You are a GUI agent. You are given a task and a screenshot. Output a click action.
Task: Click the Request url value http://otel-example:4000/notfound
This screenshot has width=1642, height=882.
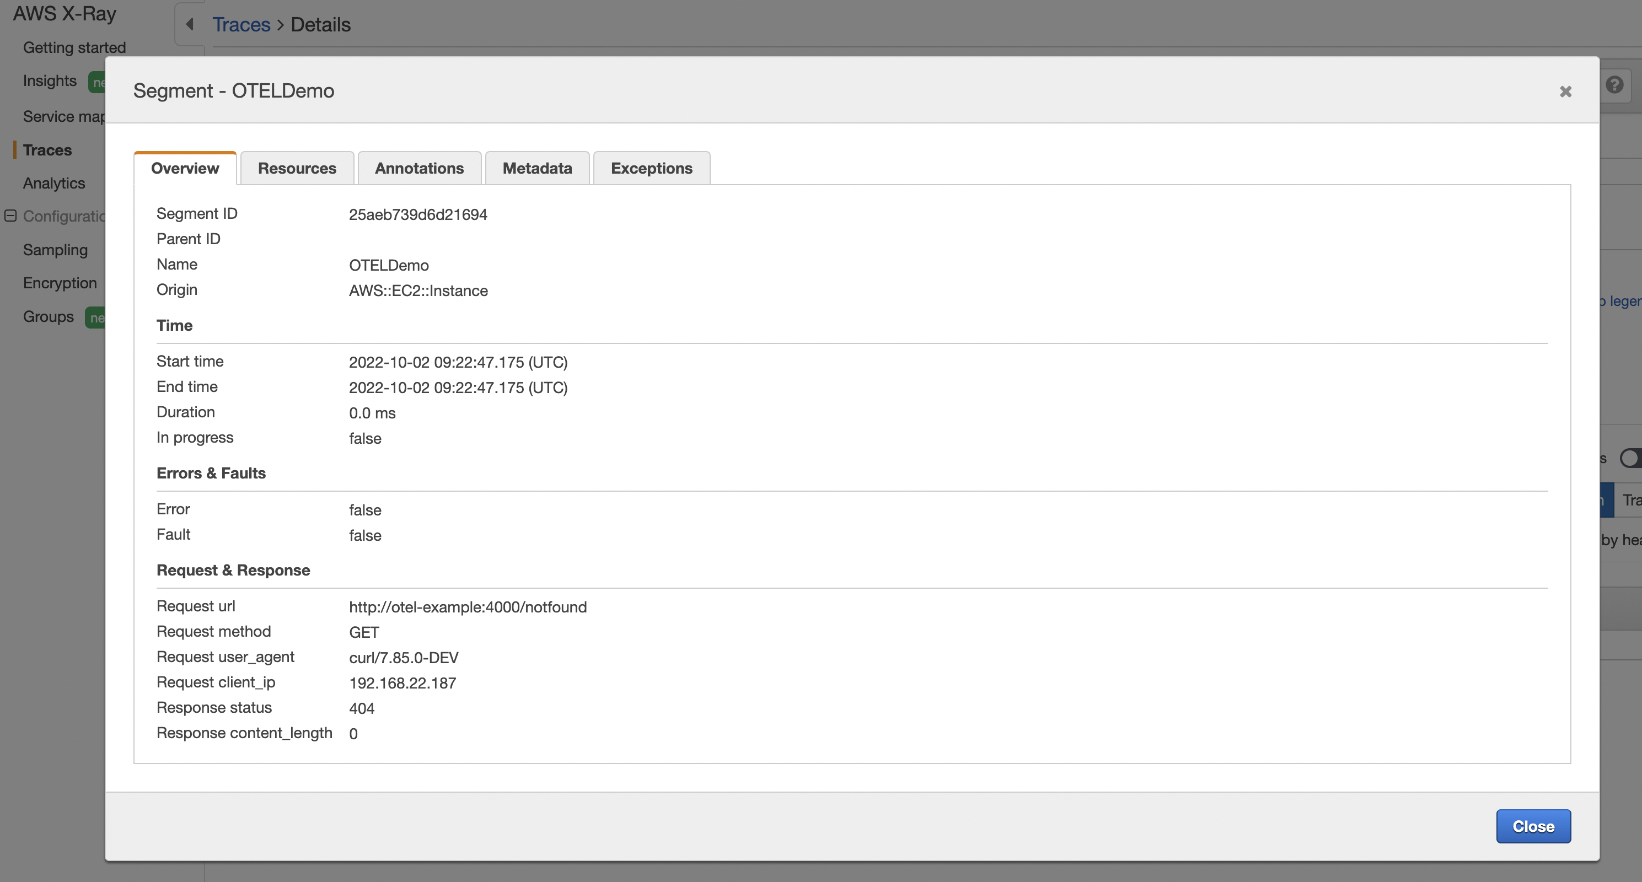point(467,607)
